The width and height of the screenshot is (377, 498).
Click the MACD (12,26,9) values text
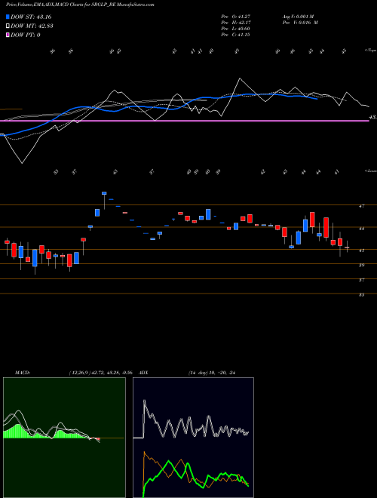(100, 373)
